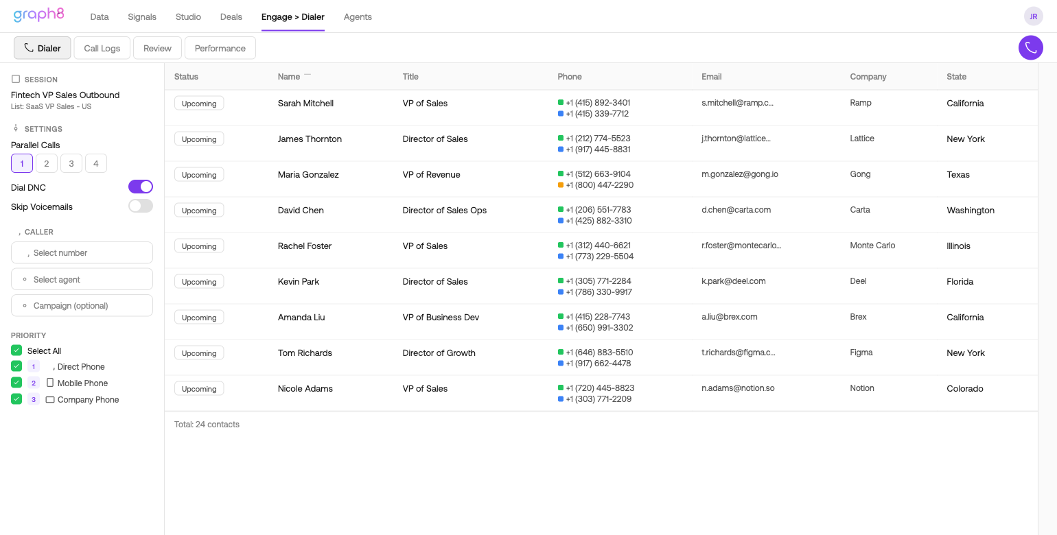Sort by the Title column header
The image size is (1057, 535).
[x=410, y=77]
